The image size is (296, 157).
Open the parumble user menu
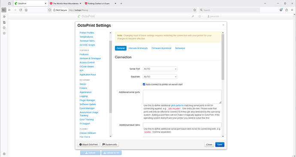214,16
